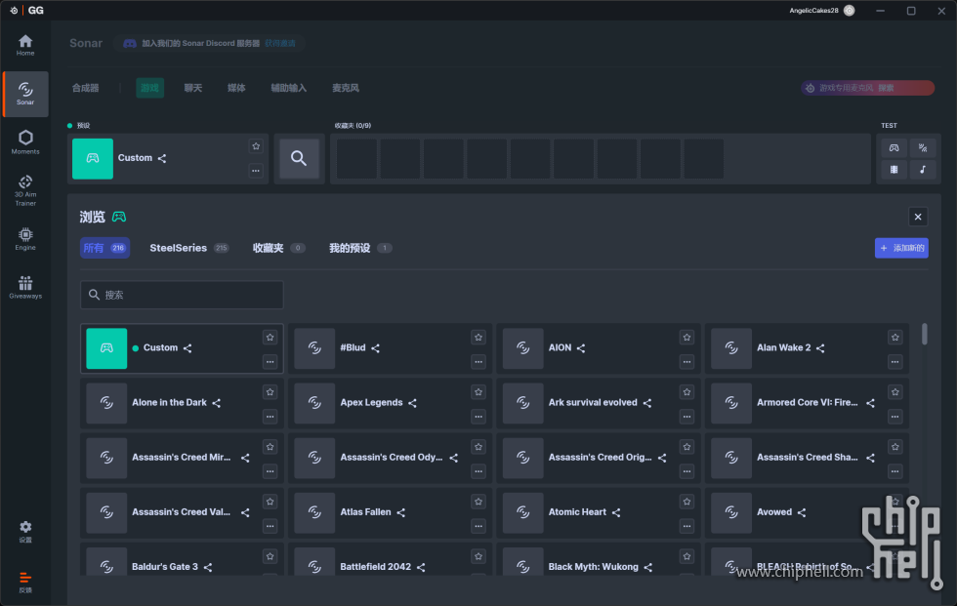Viewport: 957px width, 606px height.
Task: Open more options for top Custom preset
Action: (256, 171)
